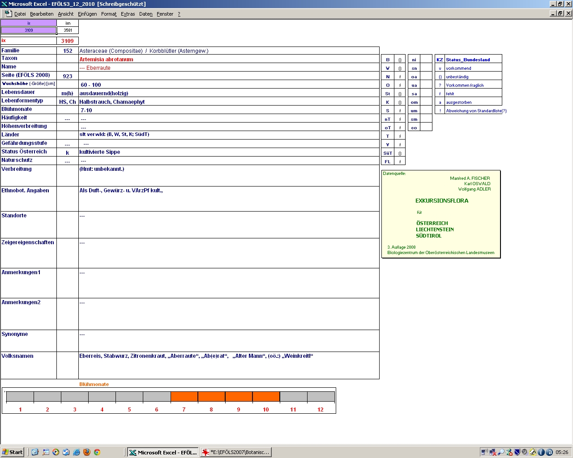Open the Datei menu
Viewport: 573px width, 458px height.
pos(20,14)
